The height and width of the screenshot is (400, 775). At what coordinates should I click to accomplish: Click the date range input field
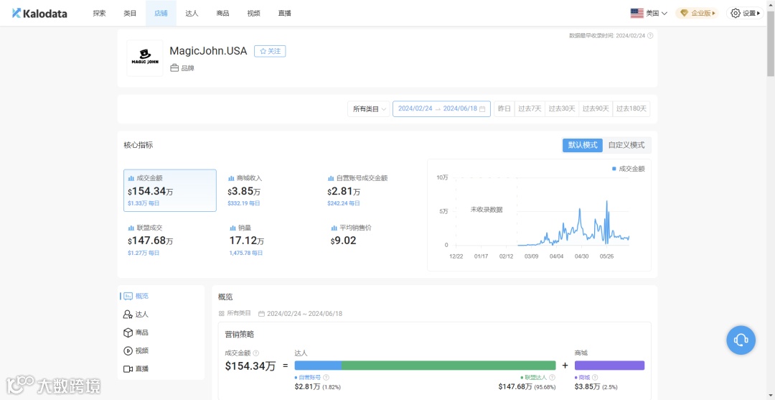point(441,108)
